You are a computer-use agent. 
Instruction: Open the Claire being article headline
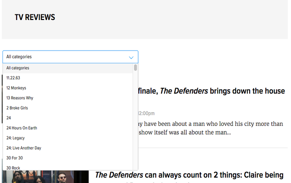(189, 175)
